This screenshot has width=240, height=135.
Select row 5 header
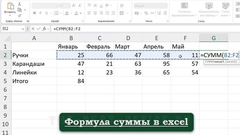(x=5, y=81)
